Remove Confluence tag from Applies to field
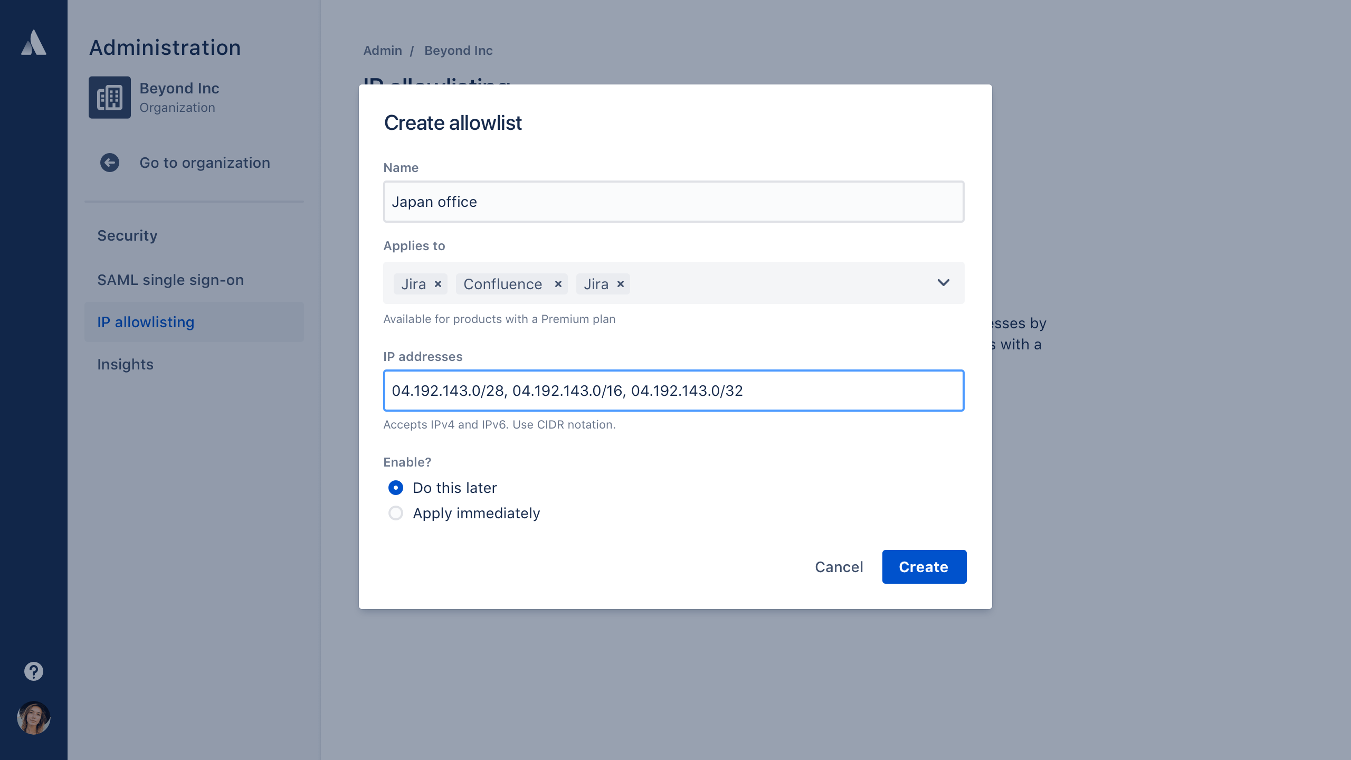Screen dimensions: 1351x760 [558, 284]
